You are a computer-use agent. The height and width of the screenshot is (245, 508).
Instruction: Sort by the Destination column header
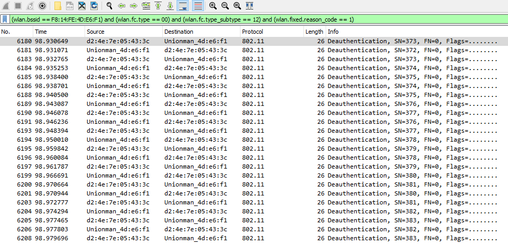[x=201, y=32]
